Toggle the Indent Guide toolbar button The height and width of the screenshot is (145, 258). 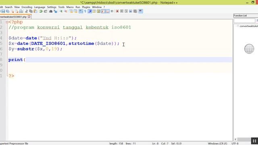tap(89, 11)
